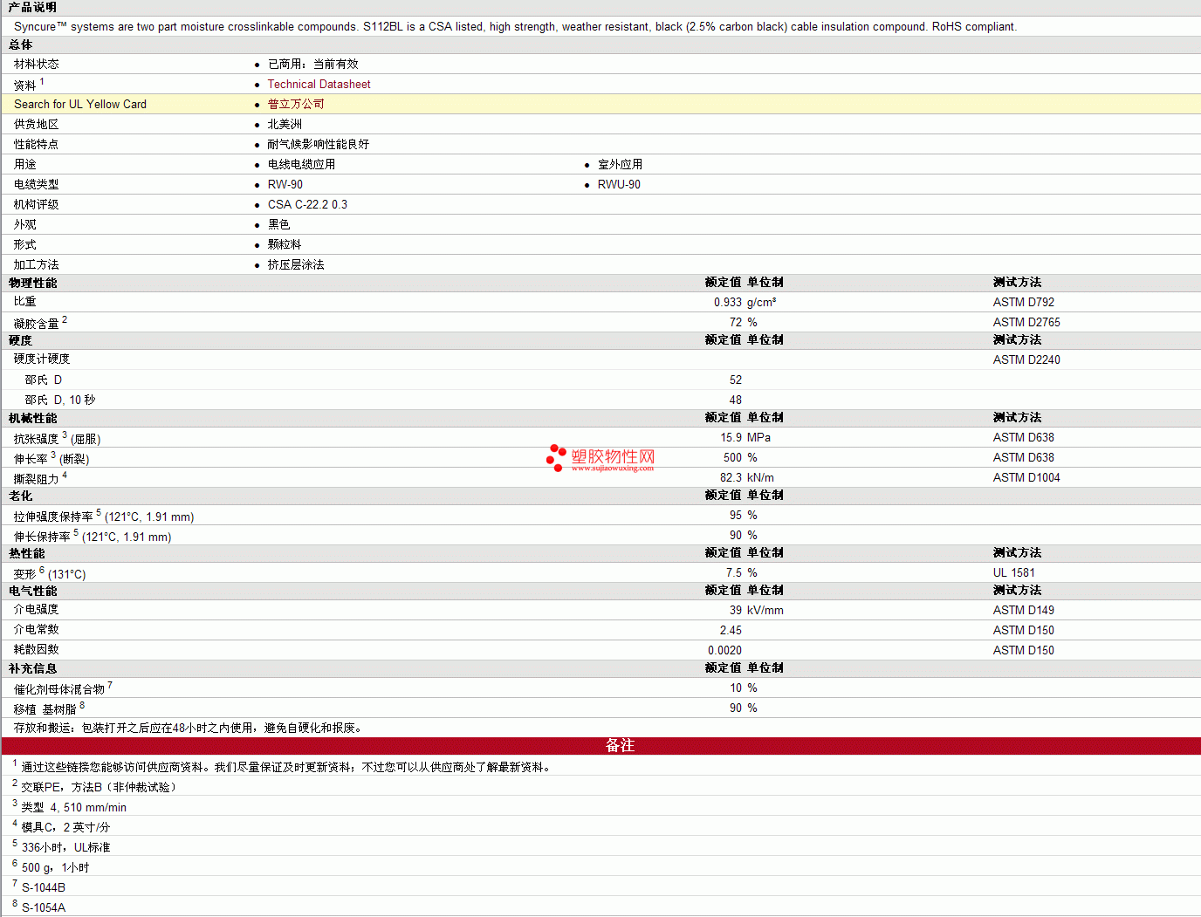Select the 15.9 MPa tensile value
1201x917 pixels.
[745, 438]
